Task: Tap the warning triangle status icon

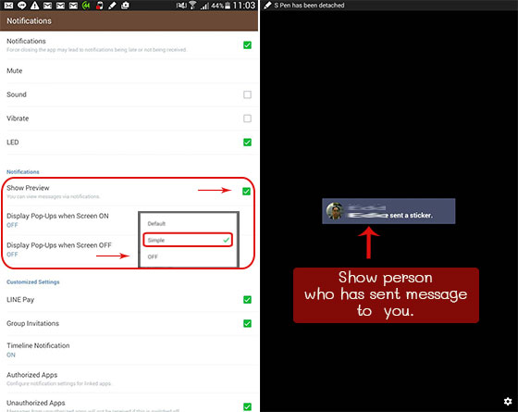Action: pyautogui.click(x=35, y=6)
